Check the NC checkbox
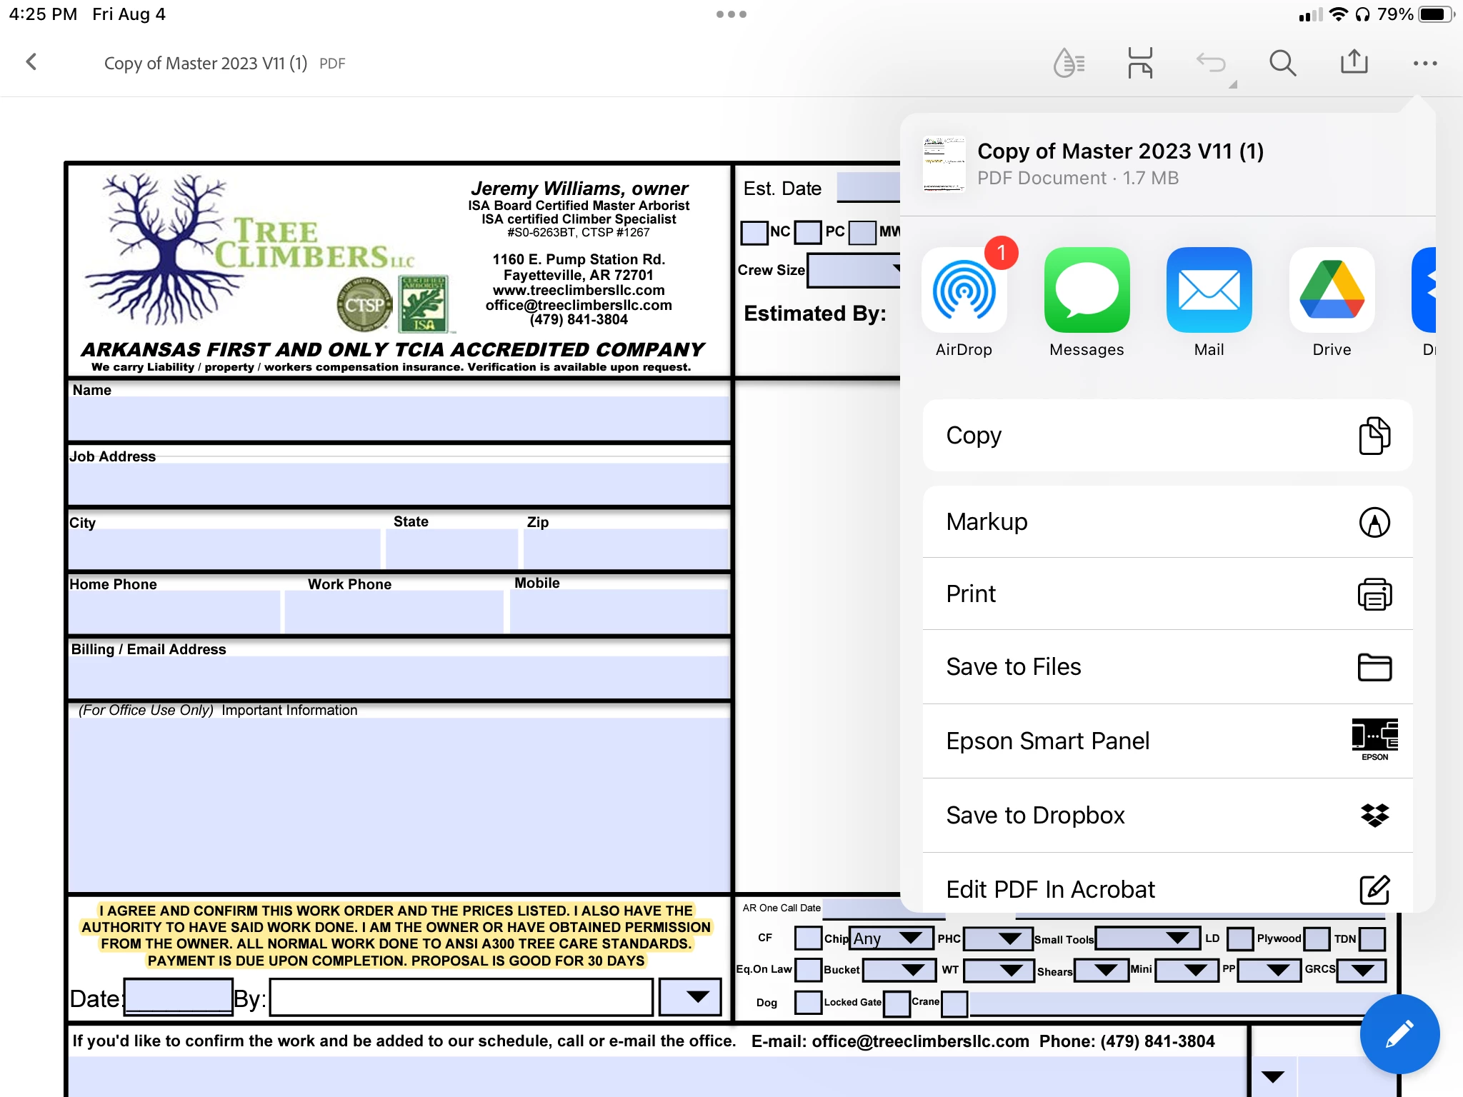 [754, 232]
